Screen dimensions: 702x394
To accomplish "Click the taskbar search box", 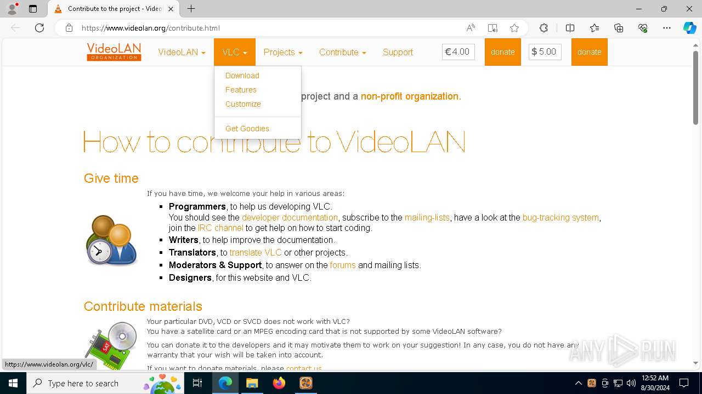I will tap(105, 383).
